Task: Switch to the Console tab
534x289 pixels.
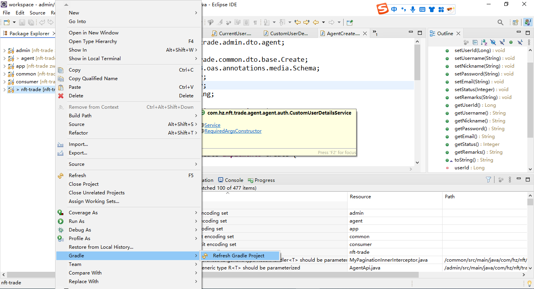Action: [231, 180]
